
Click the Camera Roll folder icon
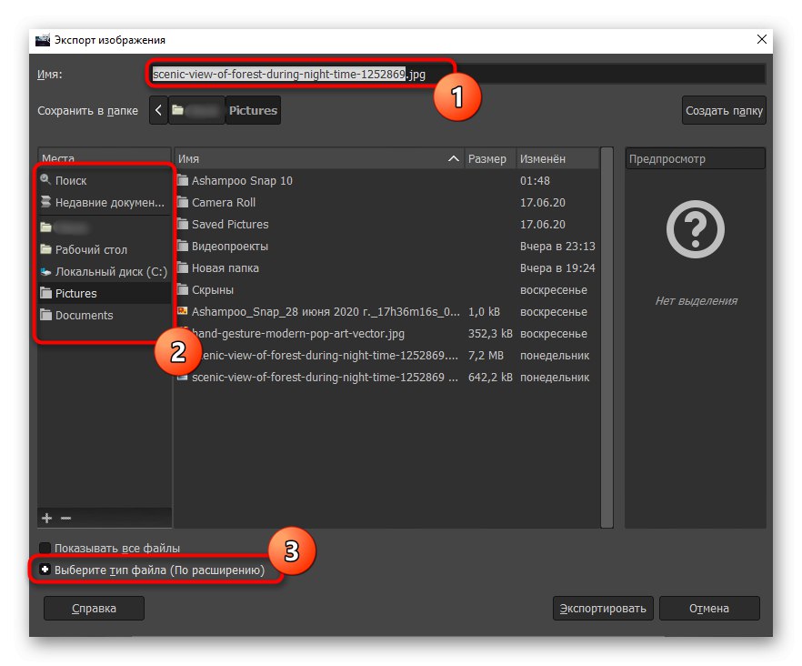tap(183, 202)
